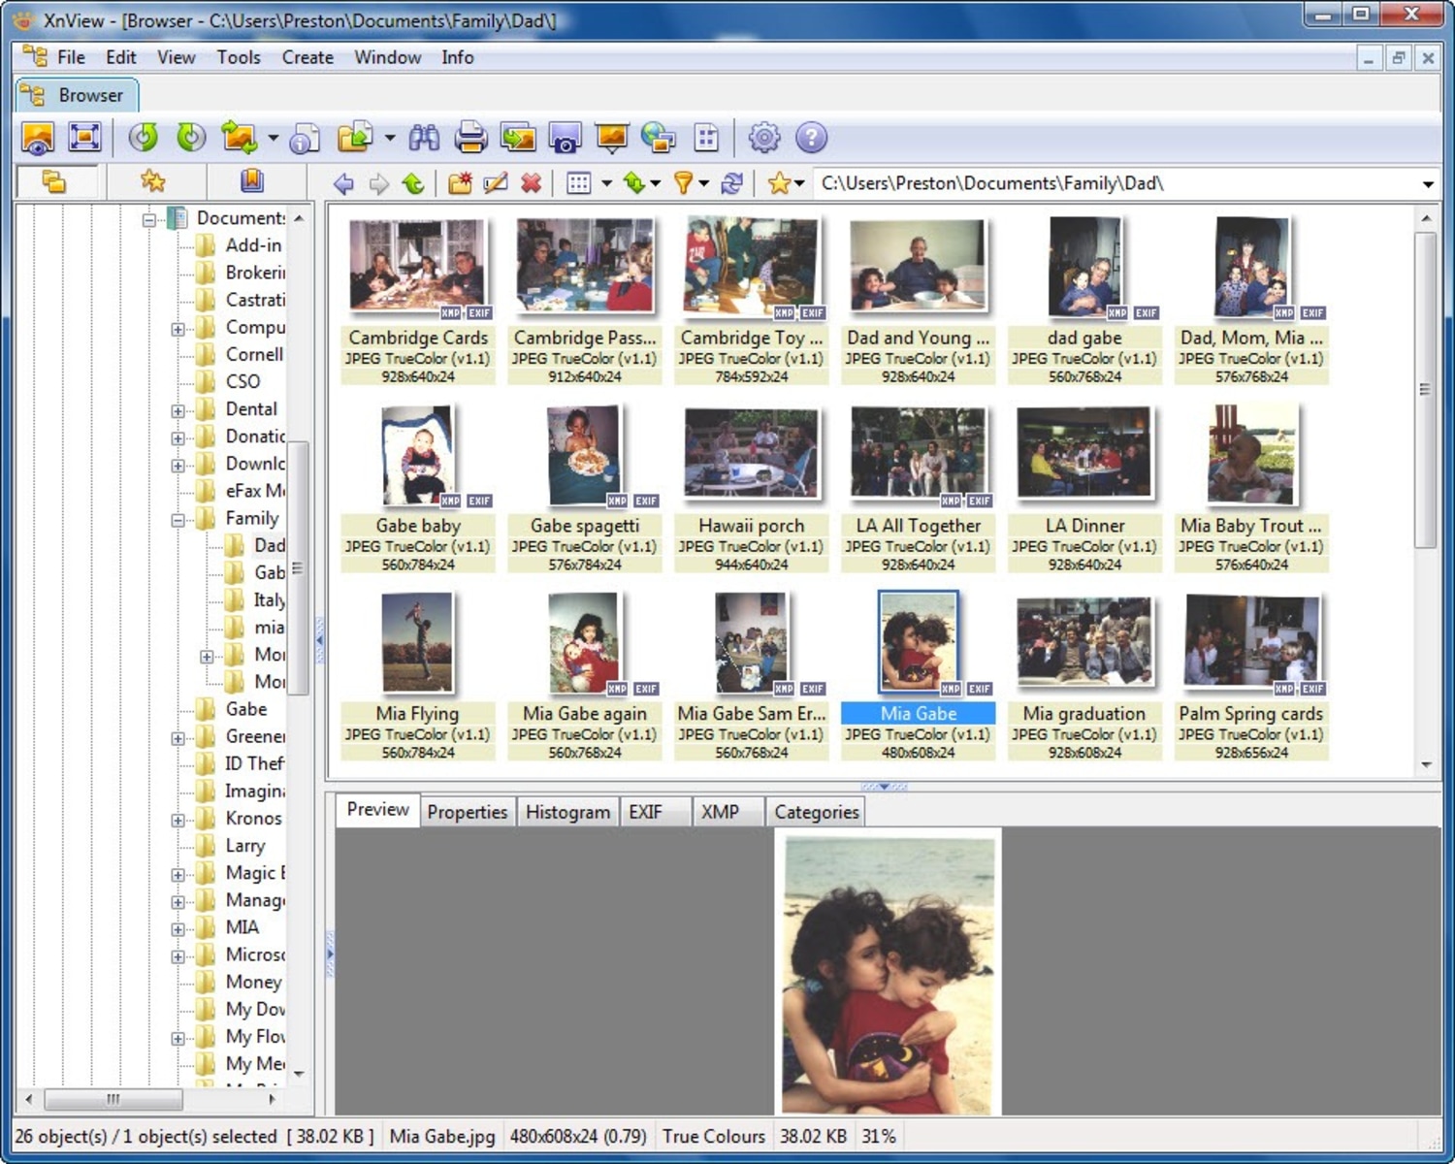Create a new folder with the toolbar icon
The image size is (1455, 1164).
click(x=460, y=183)
